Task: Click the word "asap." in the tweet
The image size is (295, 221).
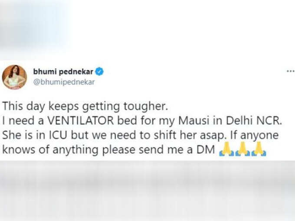Action: (x=213, y=136)
